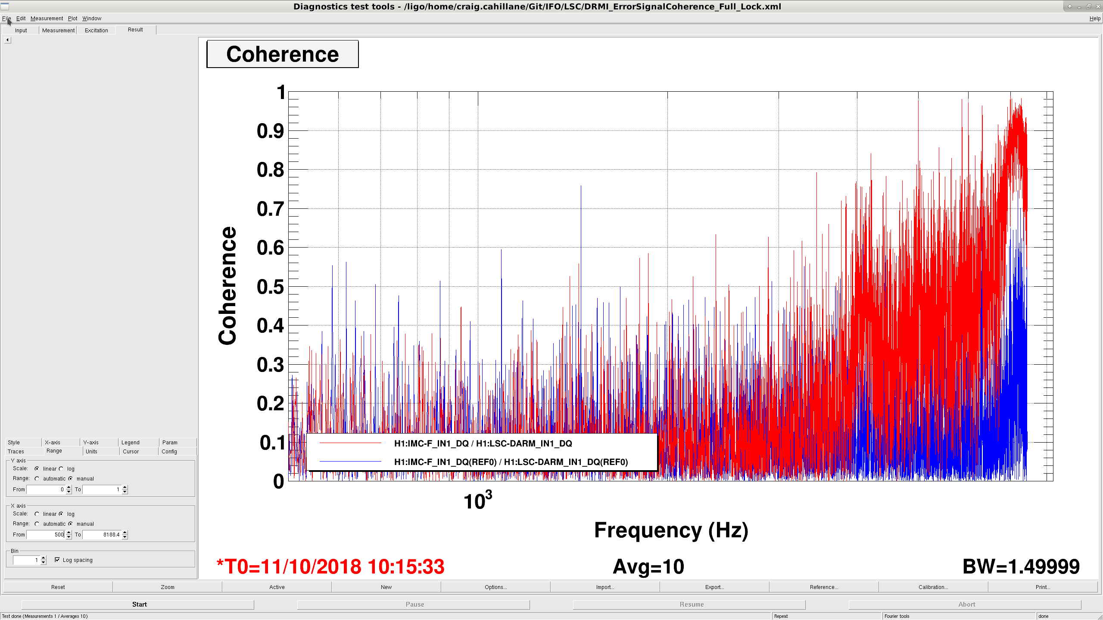Select linear scale for X axis
Image resolution: width=1103 pixels, height=620 pixels.
coord(37,514)
